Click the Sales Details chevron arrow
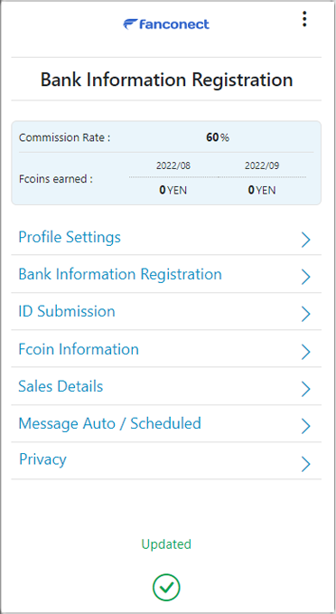Image resolution: width=336 pixels, height=614 pixels. (306, 389)
